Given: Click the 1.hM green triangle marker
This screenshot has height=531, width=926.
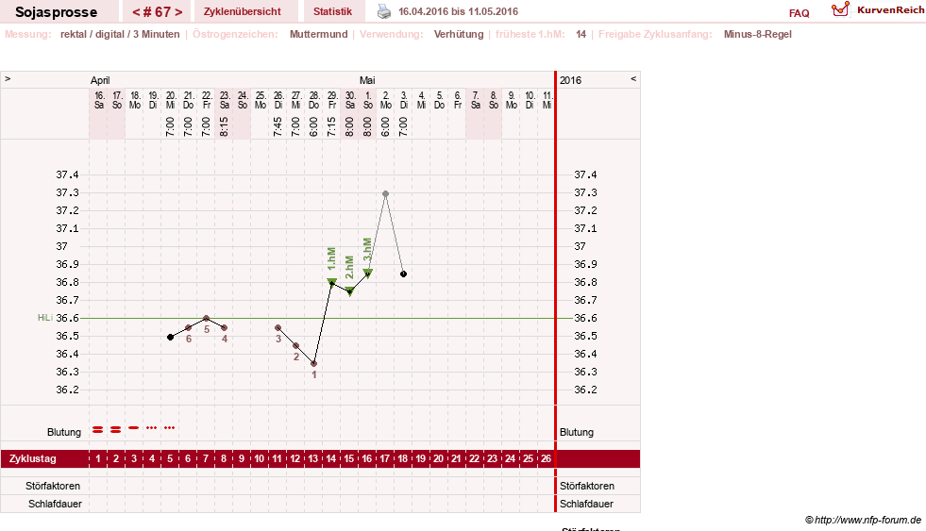Looking at the screenshot, I should click(332, 282).
